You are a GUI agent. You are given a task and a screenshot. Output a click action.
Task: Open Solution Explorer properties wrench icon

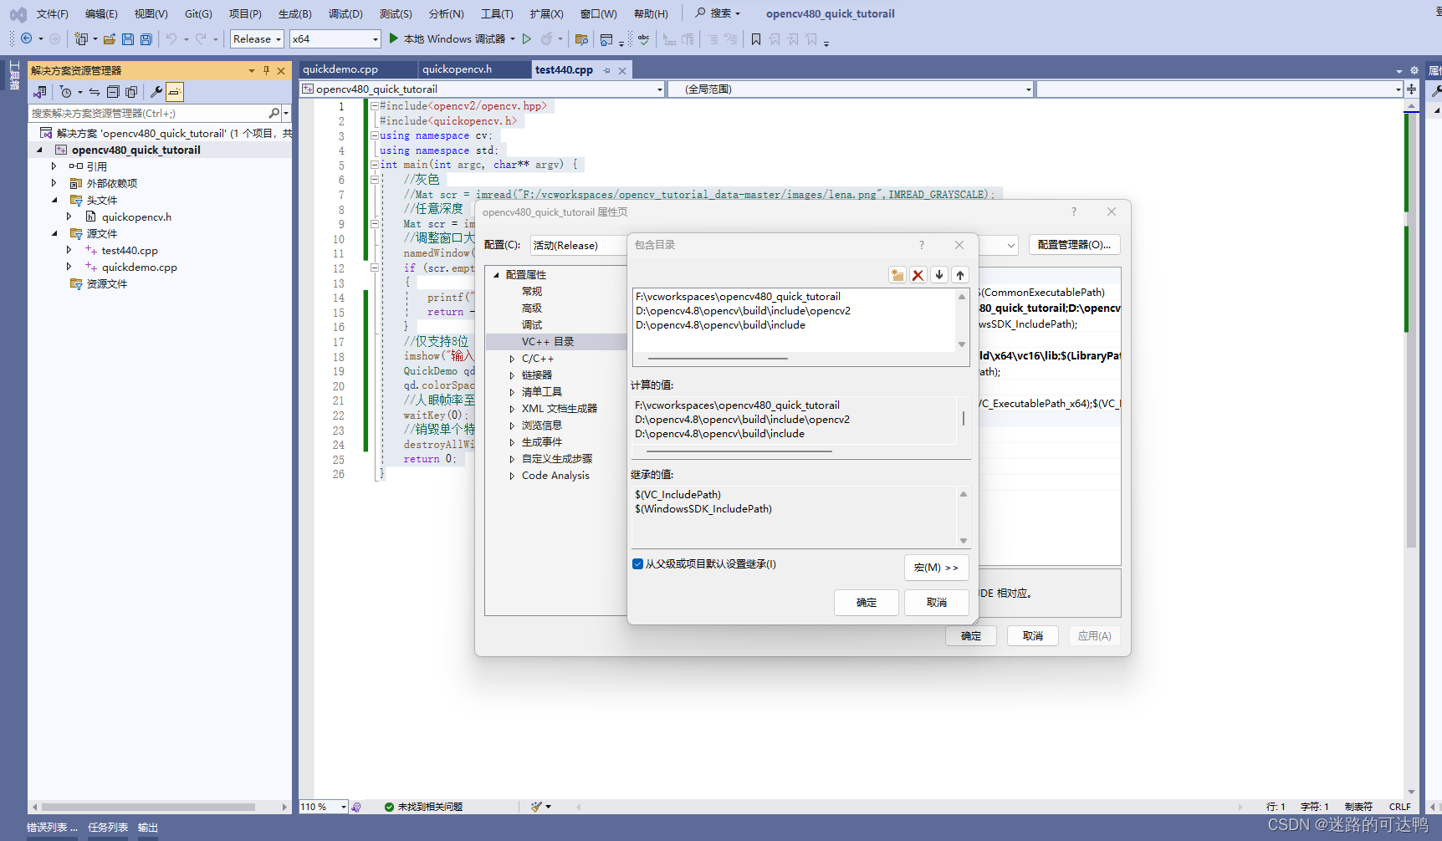tap(156, 92)
